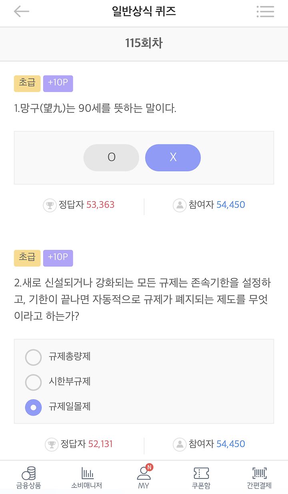Select the 시한부규제 radio option
The width and height of the screenshot is (288, 494).
34,382
